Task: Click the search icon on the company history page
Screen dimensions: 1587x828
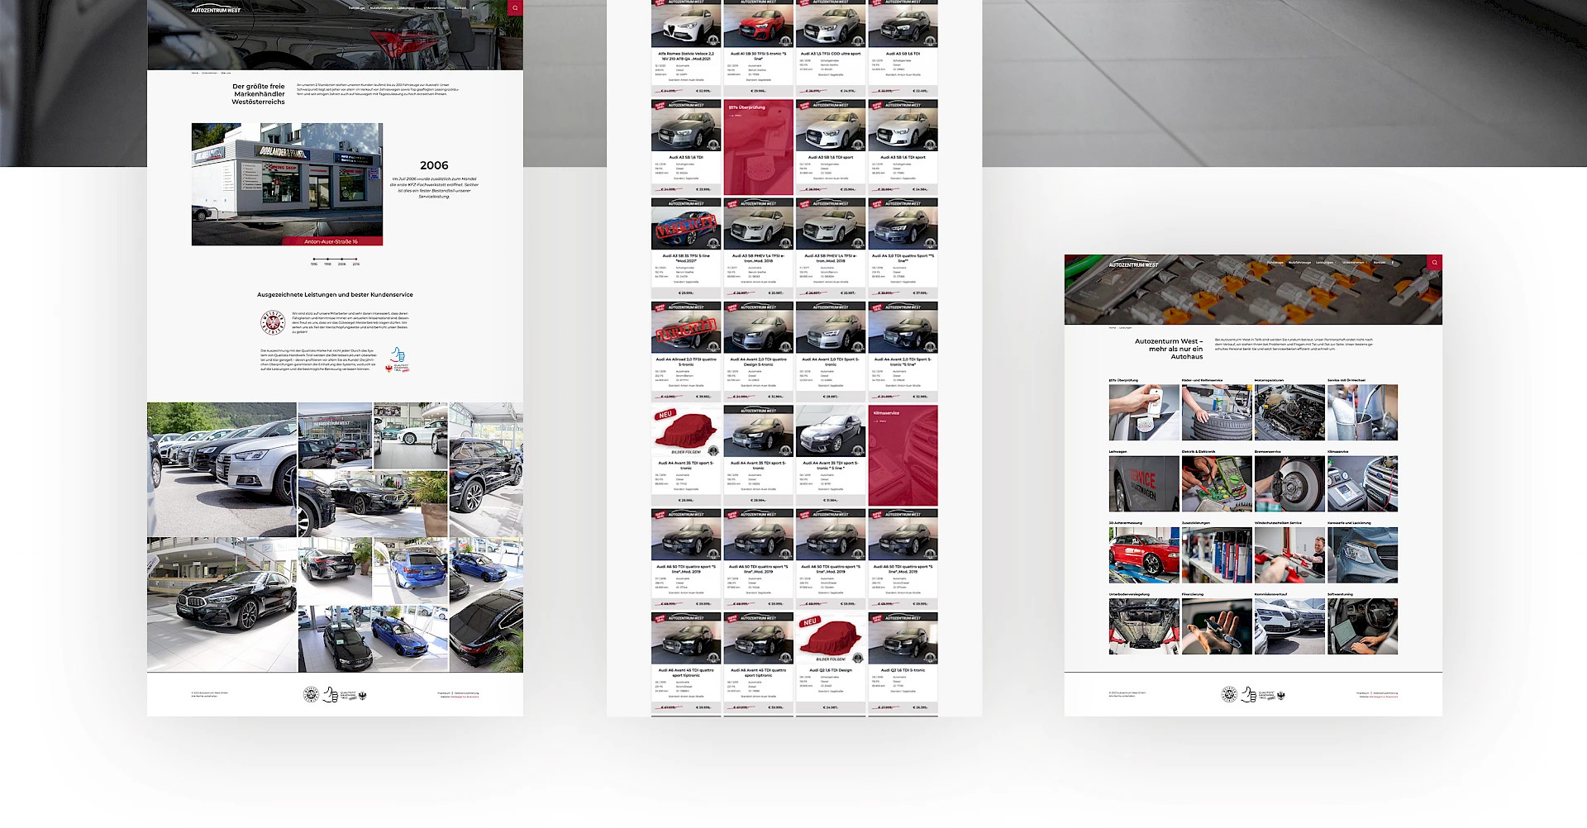Action: [515, 8]
